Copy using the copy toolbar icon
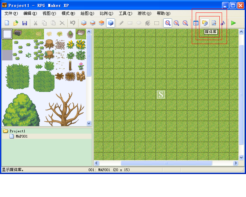246x197 pixels. [x=44, y=23]
